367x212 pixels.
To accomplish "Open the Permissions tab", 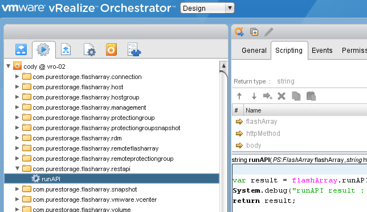I will click(354, 51).
